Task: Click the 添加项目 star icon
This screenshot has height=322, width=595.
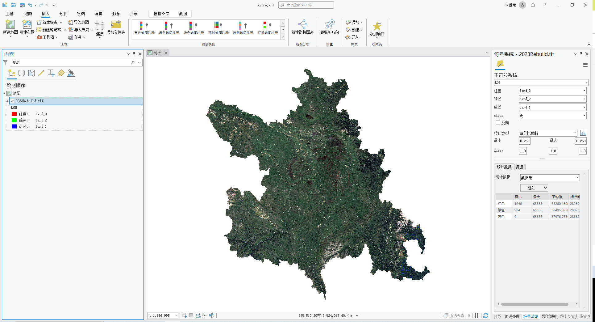Action: point(377,26)
